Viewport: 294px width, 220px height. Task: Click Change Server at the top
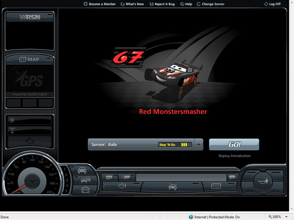(210, 4)
